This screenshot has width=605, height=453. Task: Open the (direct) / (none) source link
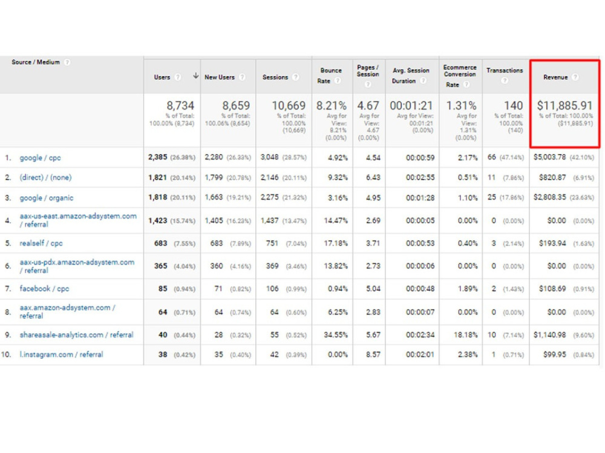(x=45, y=177)
